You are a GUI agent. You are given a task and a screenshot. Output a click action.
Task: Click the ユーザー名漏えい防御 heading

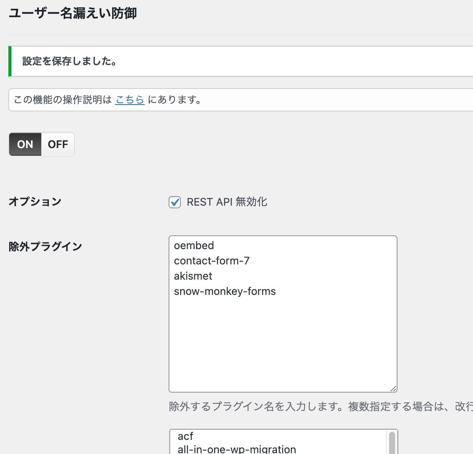click(x=73, y=13)
